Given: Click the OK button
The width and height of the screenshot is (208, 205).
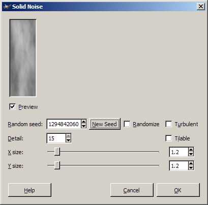Looking at the screenshot, I should [x=178, y=190].
